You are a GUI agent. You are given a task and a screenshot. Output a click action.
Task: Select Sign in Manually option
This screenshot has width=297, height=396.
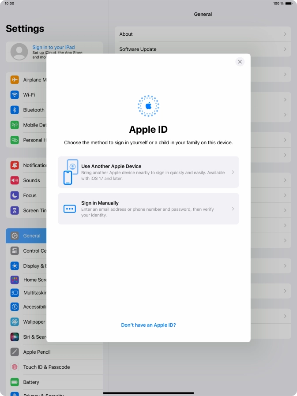[x=148, y=209]
